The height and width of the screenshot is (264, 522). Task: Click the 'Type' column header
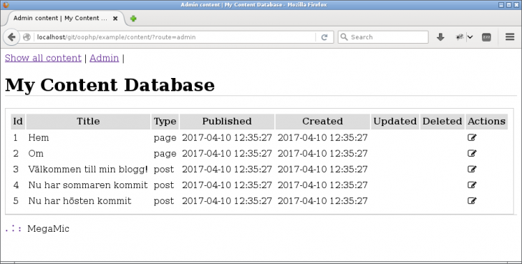[165, 122]
